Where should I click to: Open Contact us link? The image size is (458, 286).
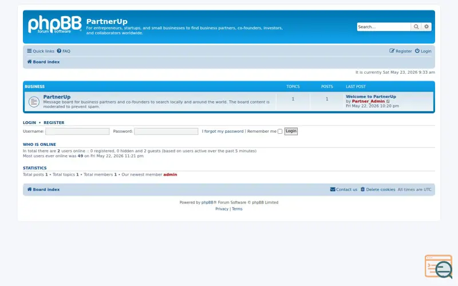click(344, 189)
